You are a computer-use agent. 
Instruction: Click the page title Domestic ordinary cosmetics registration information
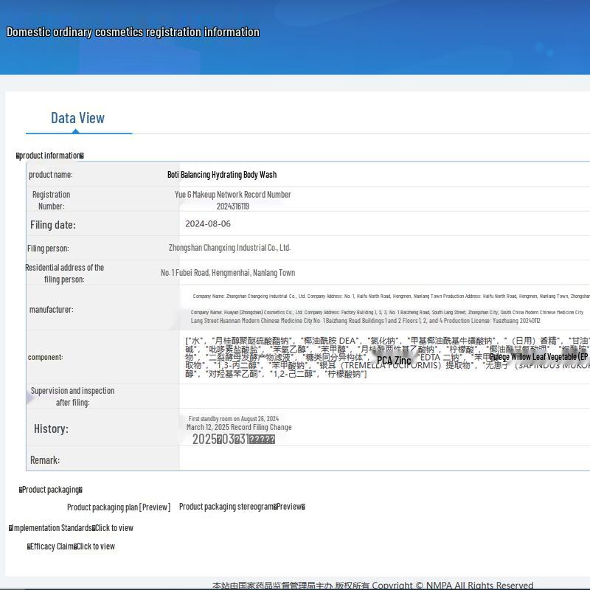tap(133, 32)
